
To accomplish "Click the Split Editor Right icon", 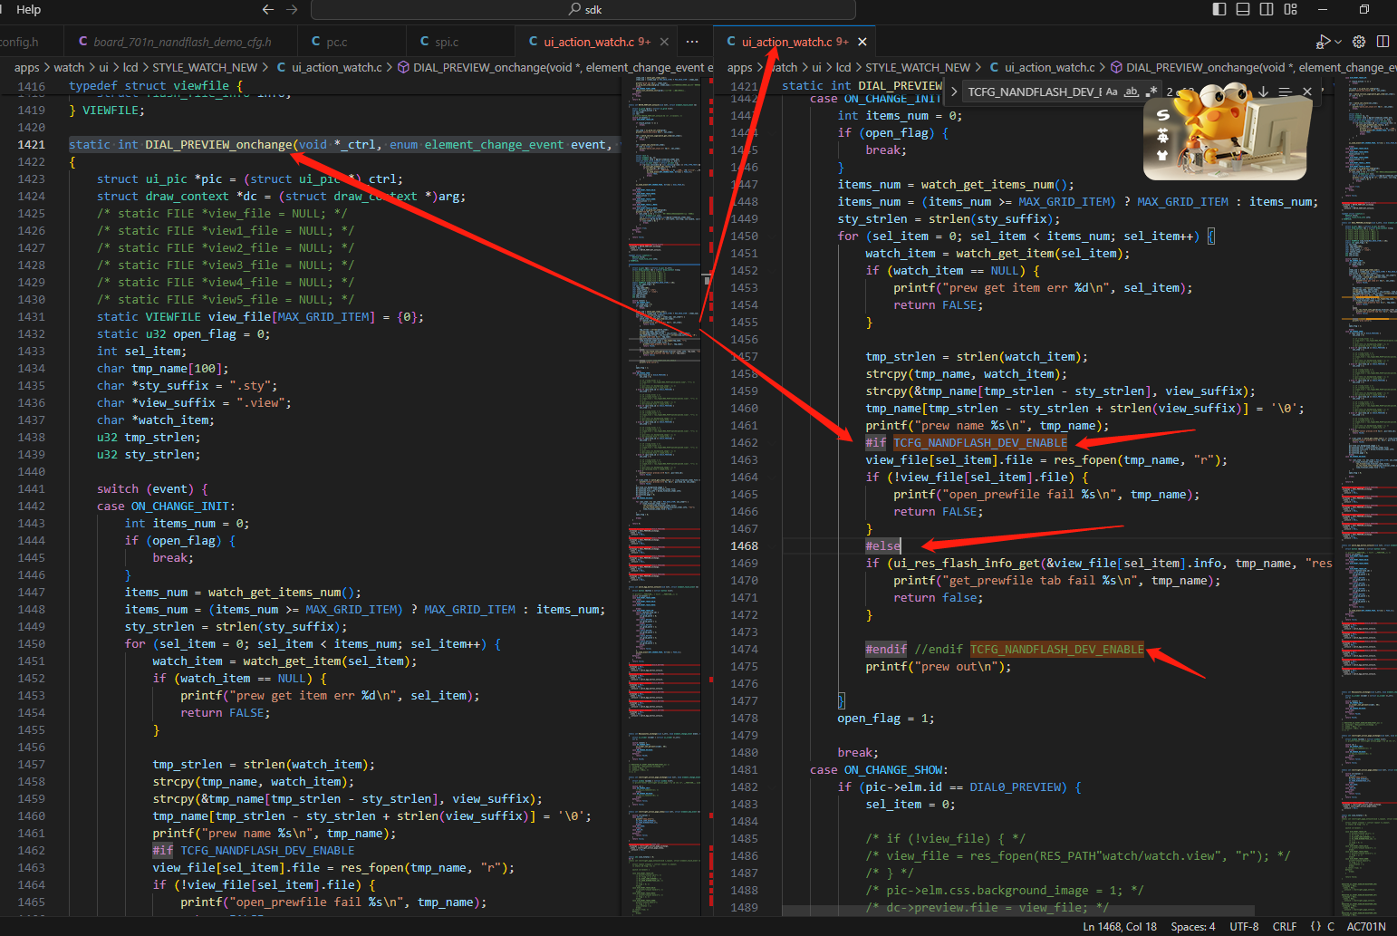I will point(1383,42).
